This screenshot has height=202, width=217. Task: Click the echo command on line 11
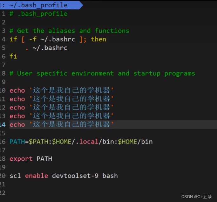17,99
